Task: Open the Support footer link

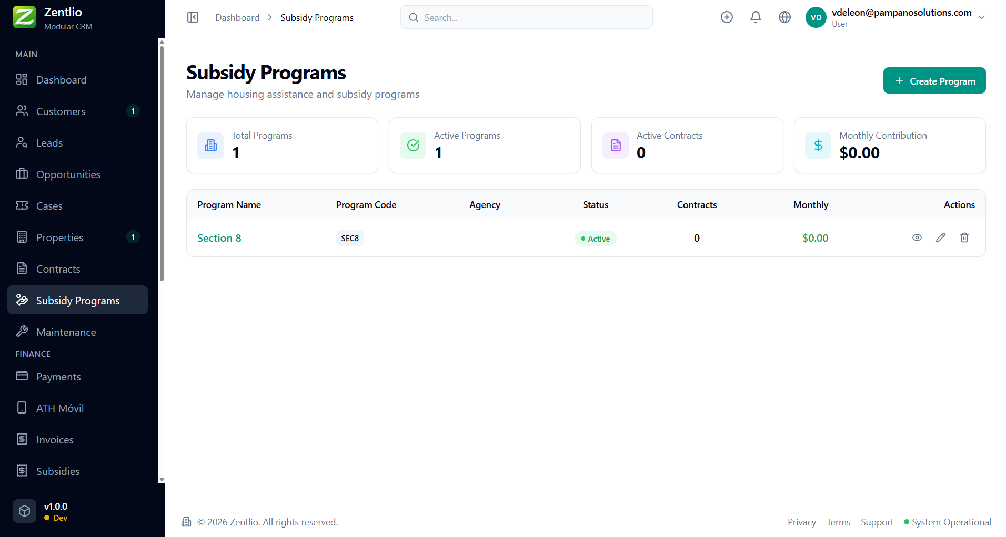Action: pos(877,522)
